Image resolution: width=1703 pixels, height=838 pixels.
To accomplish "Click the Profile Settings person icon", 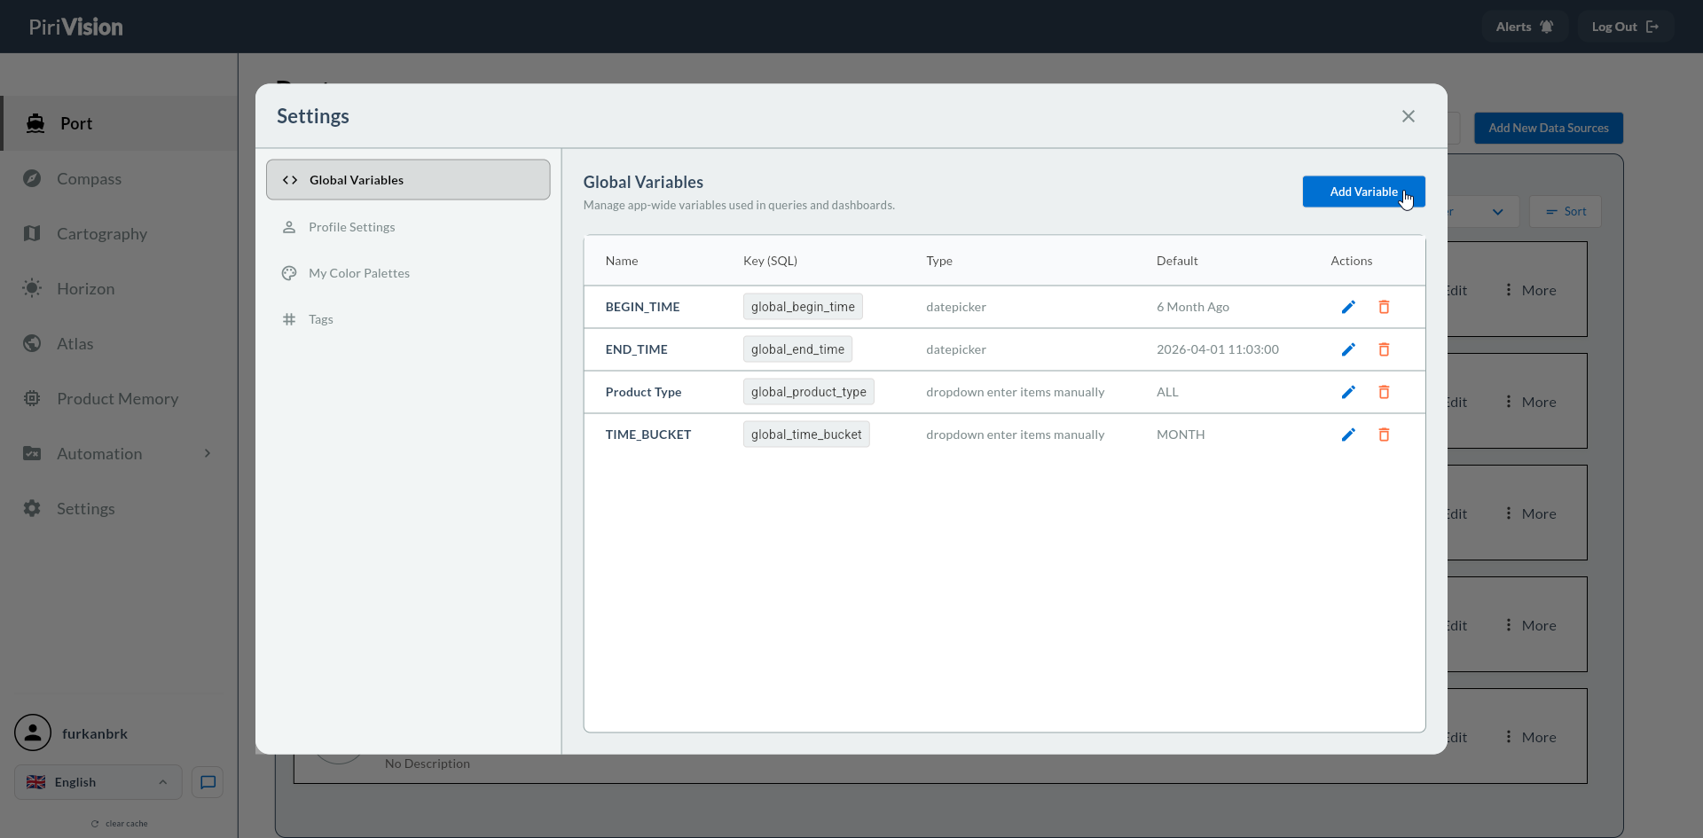I will coord(289,227).
